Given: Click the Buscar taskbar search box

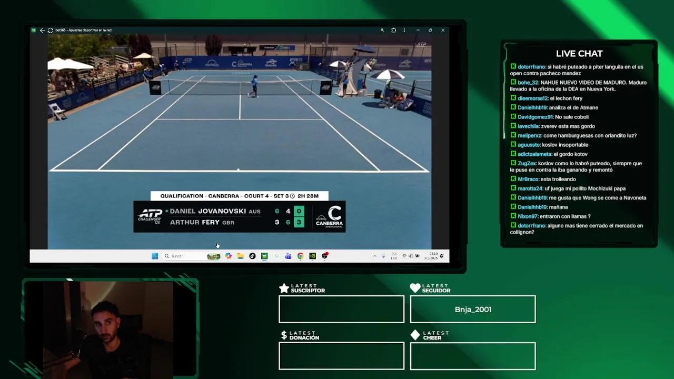Looking at the screenshot, I should [192, 256].
